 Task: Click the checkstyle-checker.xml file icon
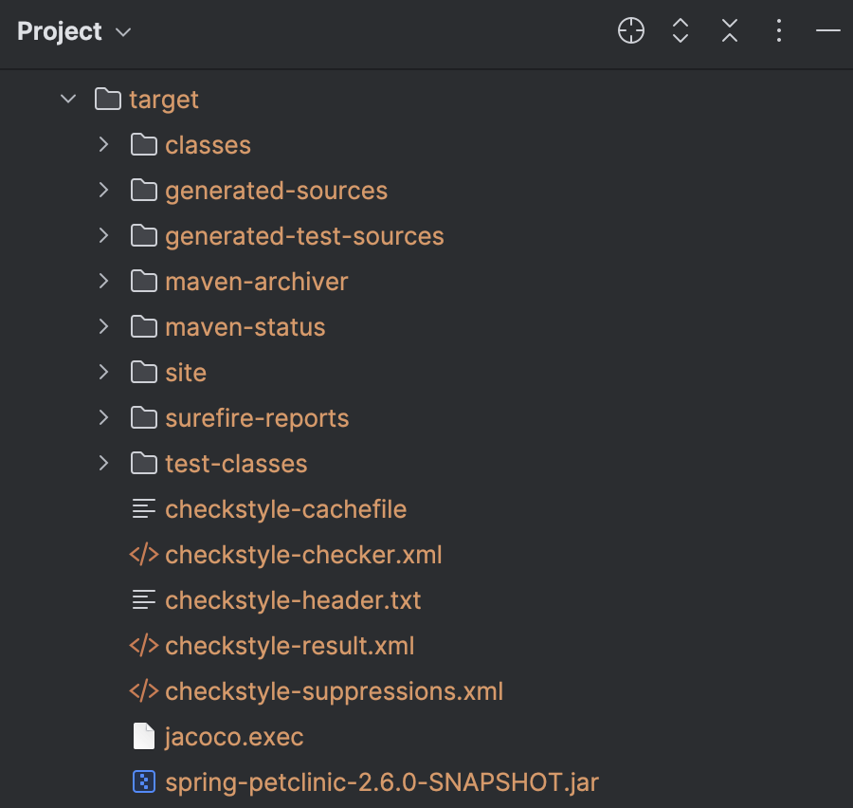pos(143,555)
